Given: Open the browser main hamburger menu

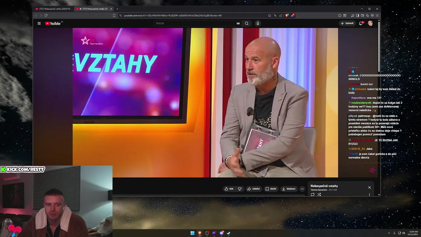Looking at the screenshot, I should tap(377, 15).
